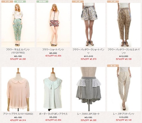Click the orange badge above the lace Sabrina pants
Image resolution: width=142 pixels, height=123 pixels.
[x=113, y=66]
